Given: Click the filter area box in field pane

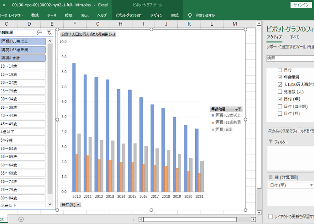Looking at the screenshot, I should (291, 158).
